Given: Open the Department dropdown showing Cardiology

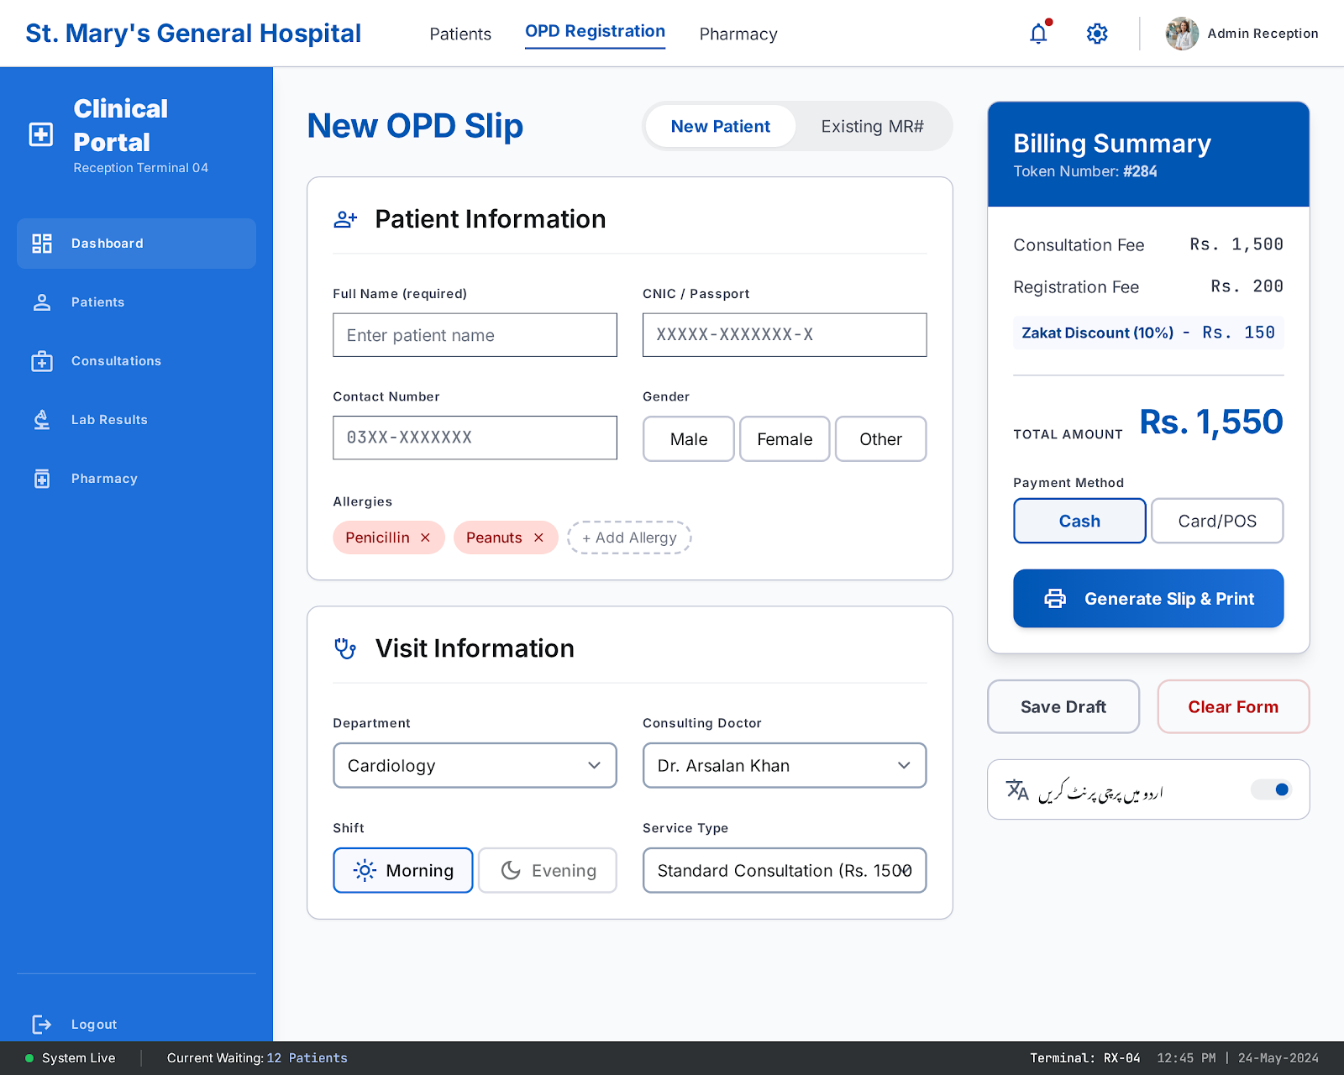Looking at the screenshot, I should point(475,765).
